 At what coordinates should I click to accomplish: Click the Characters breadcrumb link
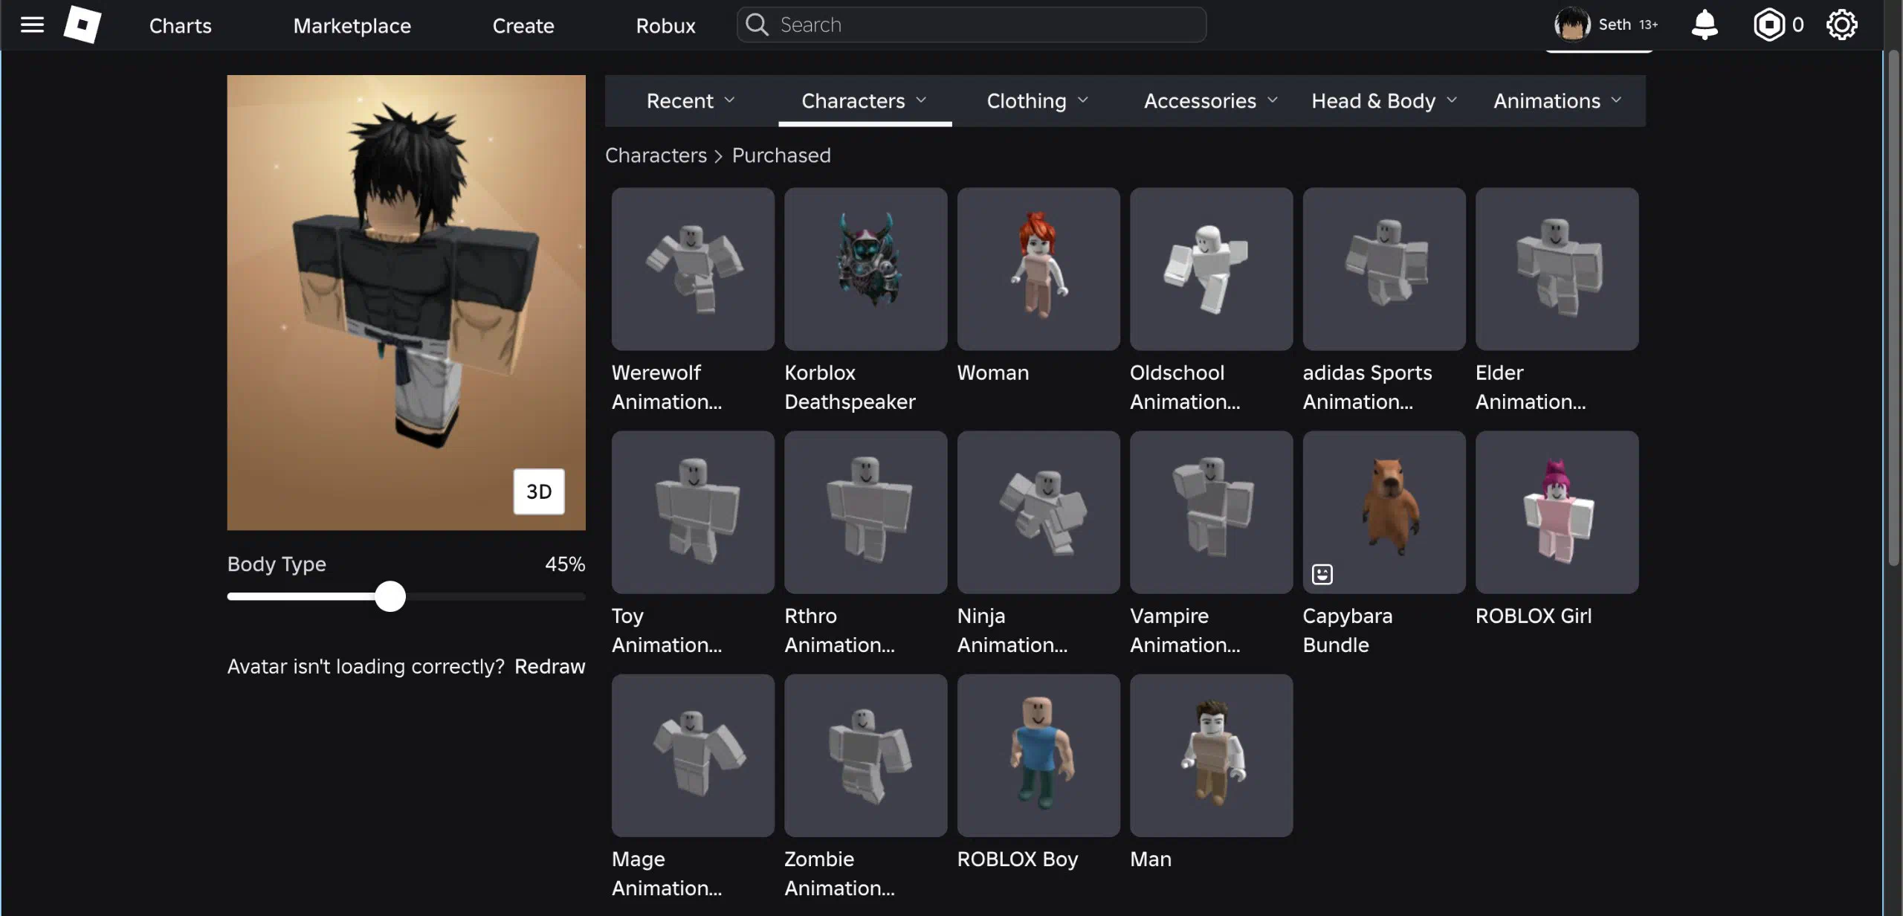(656, 155)
